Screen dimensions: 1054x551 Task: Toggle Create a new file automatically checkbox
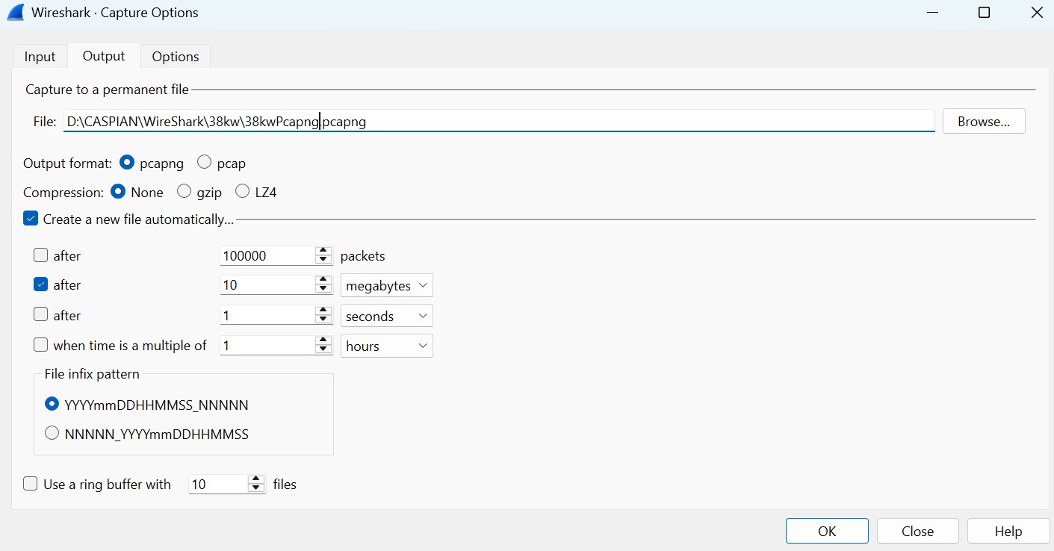pyautogui.click(x=31, y=219)
